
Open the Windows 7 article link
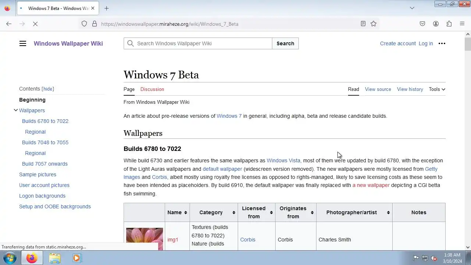[x=229, y=116]
